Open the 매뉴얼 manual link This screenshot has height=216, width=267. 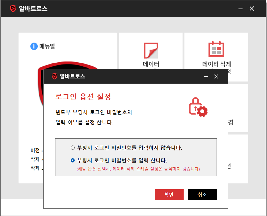pyautogui.click(x=47, y=46)
